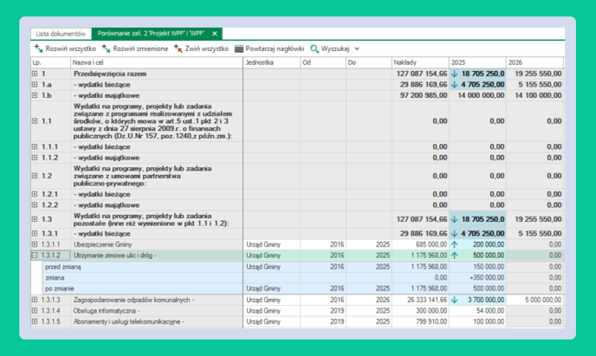Expand row 1.2.2 wydatki majątkowe
The width and height of the screenshot is (596, 356).
pos(35,204)
